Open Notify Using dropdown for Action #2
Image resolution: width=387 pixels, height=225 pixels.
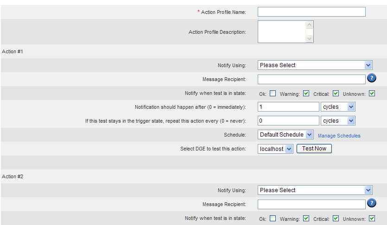point(315,190)
